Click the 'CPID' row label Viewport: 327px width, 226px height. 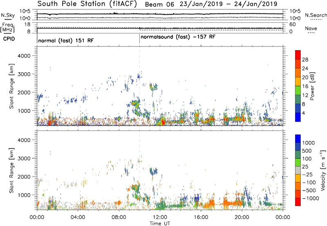[9, 39]
